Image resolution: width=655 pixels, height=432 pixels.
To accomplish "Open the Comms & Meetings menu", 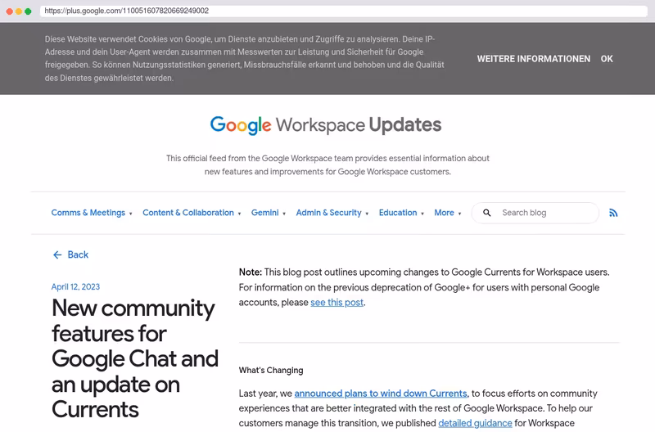I will pyautogui.click(x=88, y=213).
